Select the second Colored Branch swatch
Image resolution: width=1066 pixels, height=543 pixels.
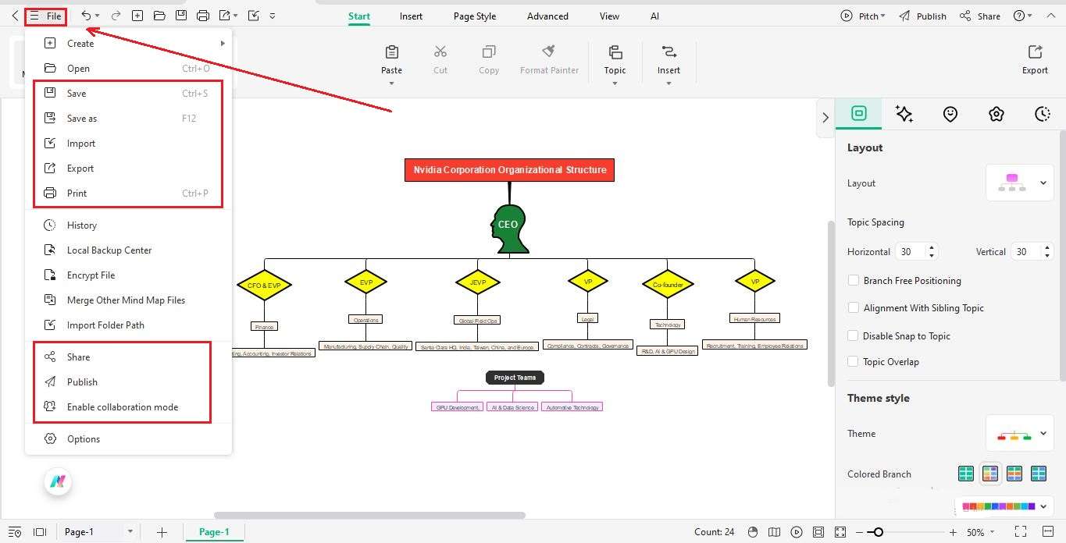pos(990,474)
